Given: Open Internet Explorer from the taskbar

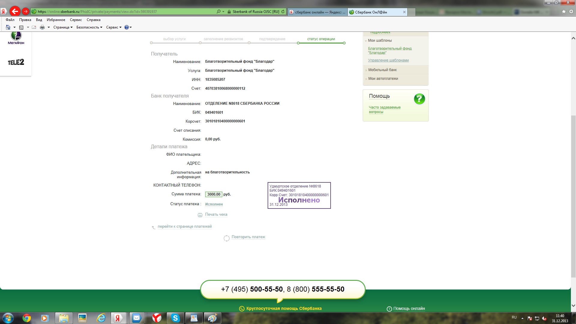Looking at the screenshot, I should [101, 318].
